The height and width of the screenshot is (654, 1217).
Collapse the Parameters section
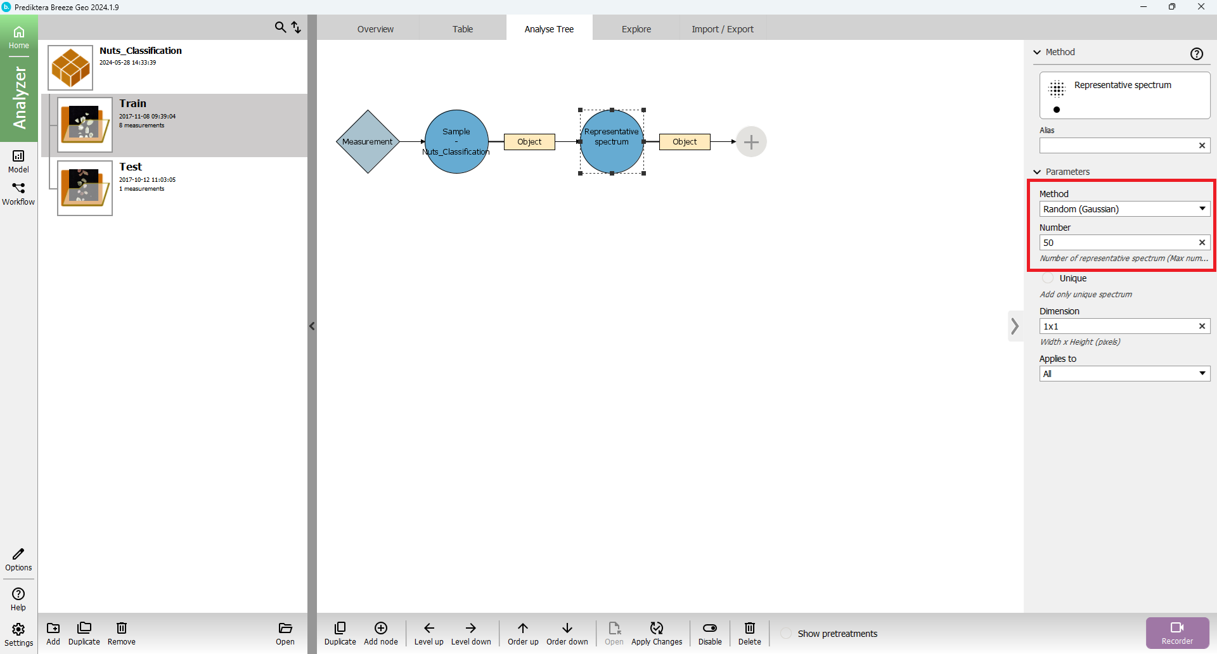pos(1038,172)
